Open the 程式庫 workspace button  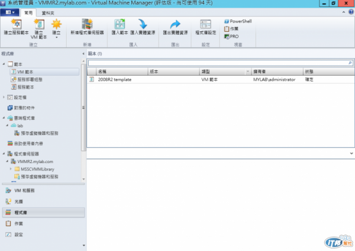pos(43,213)
